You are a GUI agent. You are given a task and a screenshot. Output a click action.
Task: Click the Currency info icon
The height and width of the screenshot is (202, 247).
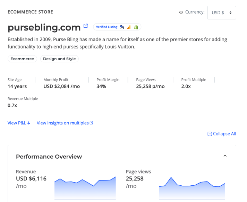(181, 12)
